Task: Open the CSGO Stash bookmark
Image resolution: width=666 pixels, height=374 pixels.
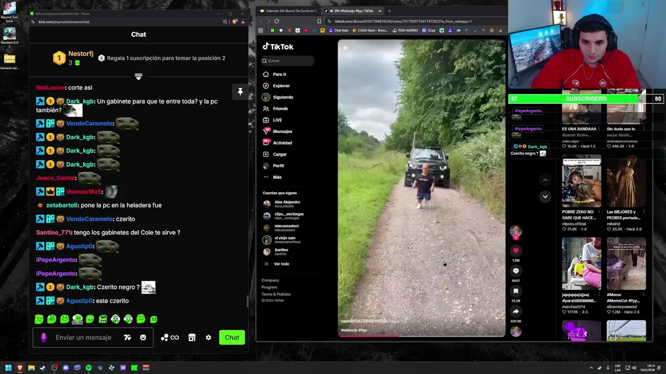Action: point(369,30)
